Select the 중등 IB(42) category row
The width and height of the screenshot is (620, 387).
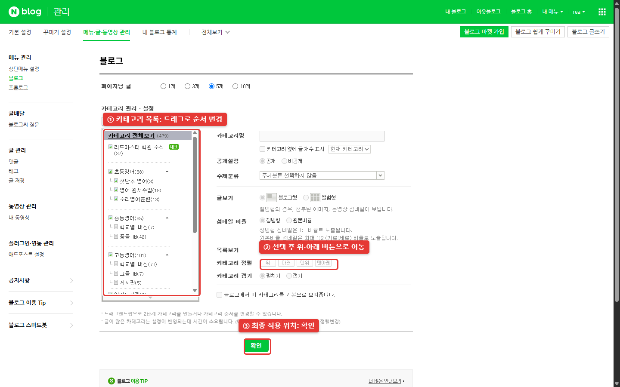(133, 236)
